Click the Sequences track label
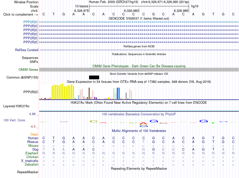 point(30,58)
